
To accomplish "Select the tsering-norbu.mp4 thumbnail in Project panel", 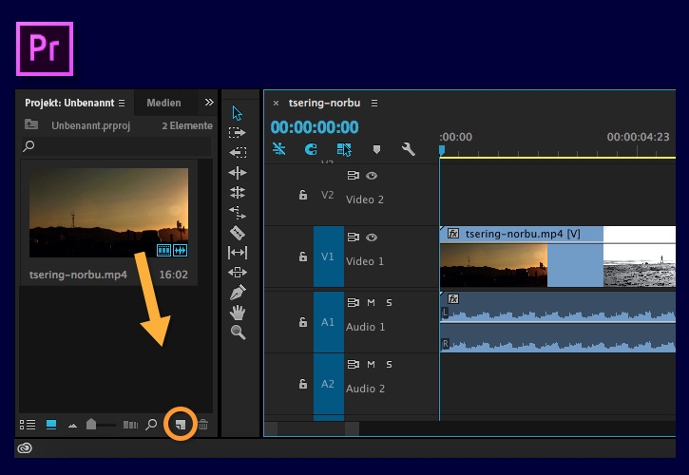I will [108, 213].
